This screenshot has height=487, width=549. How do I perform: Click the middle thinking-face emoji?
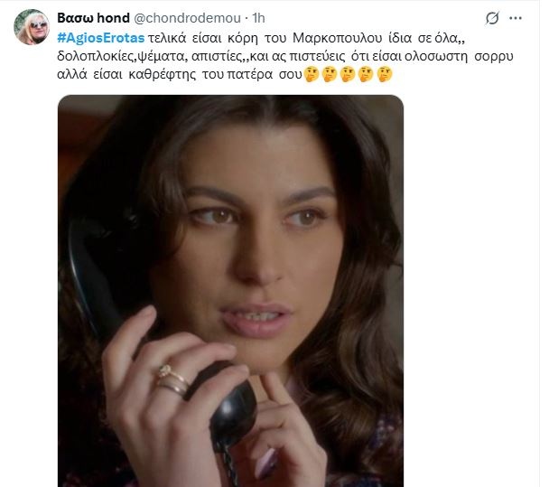pyautogui.click(x=348, y=75)
